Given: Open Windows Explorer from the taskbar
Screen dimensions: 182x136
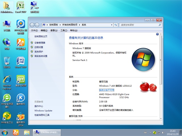Looking at the screenshot, I should 27,133.
